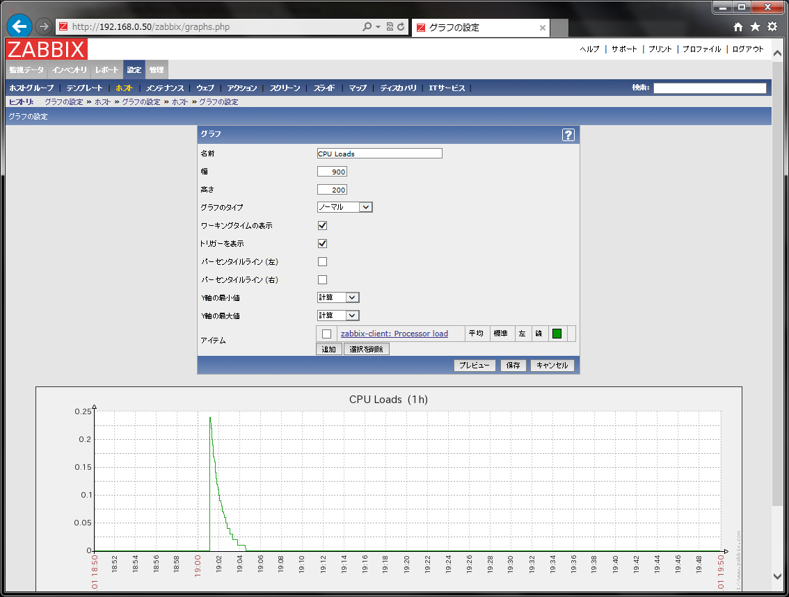The image size is (789, 597).
Task: Go to ディスカバリ submenu
Action: click(x=398, y=88)
